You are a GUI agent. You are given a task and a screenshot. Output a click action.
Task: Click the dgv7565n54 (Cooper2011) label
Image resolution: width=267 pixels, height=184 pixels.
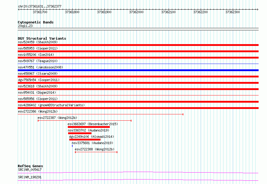pos(39,80)
